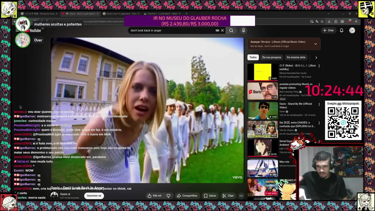Click on the playing music video
This screenshot has height=211, width=375.
(x=147, y=110)
